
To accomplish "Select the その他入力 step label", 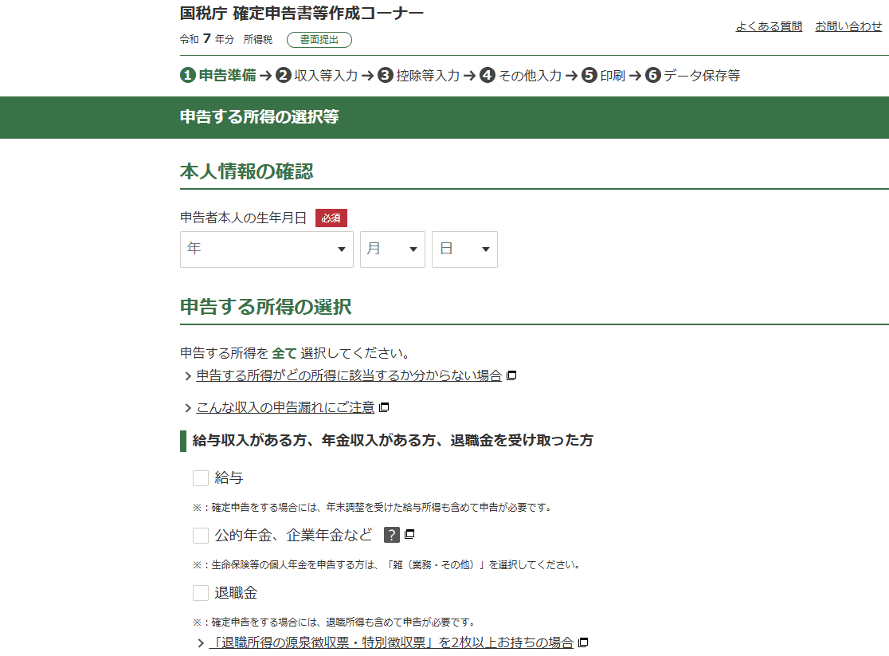I will [x=530, y=76].
